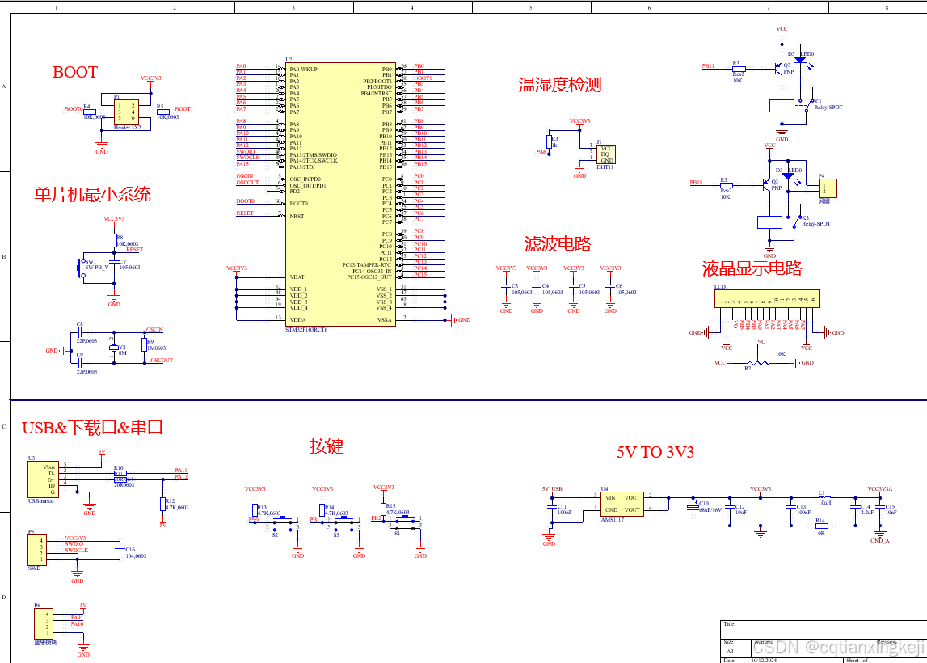Screen dimensions: 927x663
Task: Click the "GND_A" ground label
Action: pyautogui.click(x=879, y=541)
